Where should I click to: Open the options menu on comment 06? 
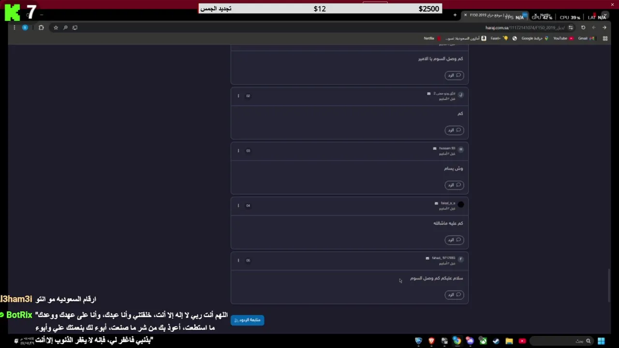[x=238, y=261]
